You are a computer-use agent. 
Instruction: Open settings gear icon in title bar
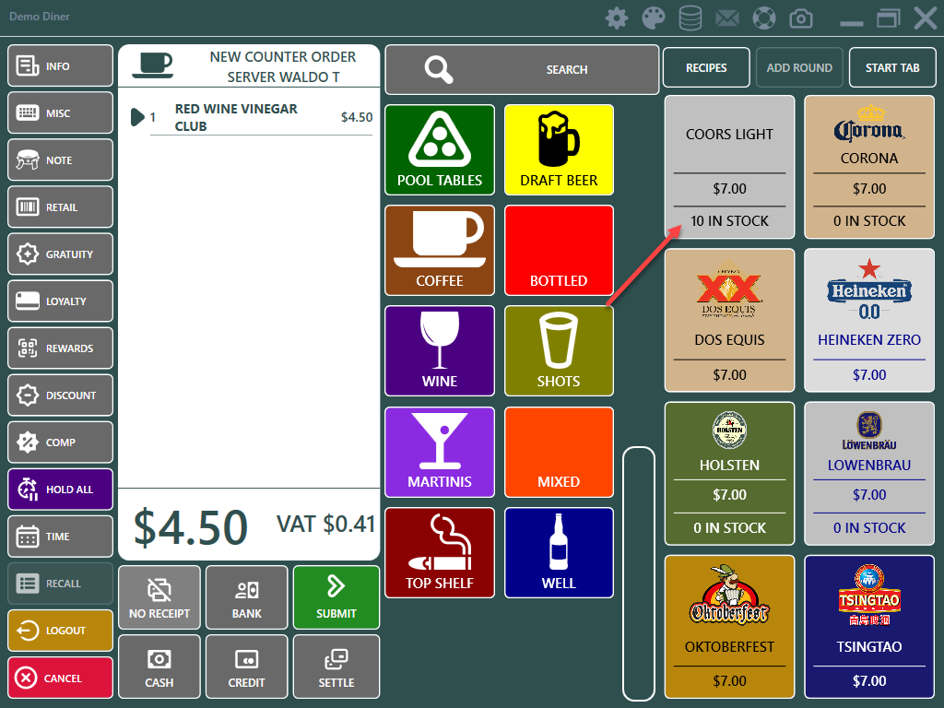617,18
